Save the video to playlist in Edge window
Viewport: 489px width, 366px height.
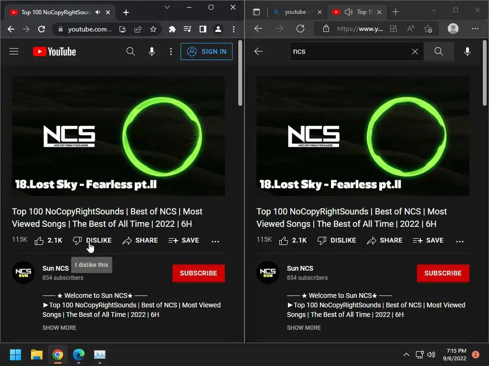[428, 240]
